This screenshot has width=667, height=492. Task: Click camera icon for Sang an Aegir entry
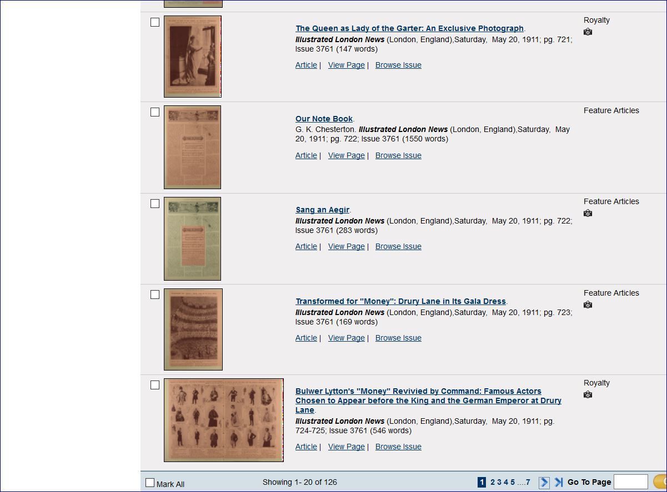click(x=588, y=213)
